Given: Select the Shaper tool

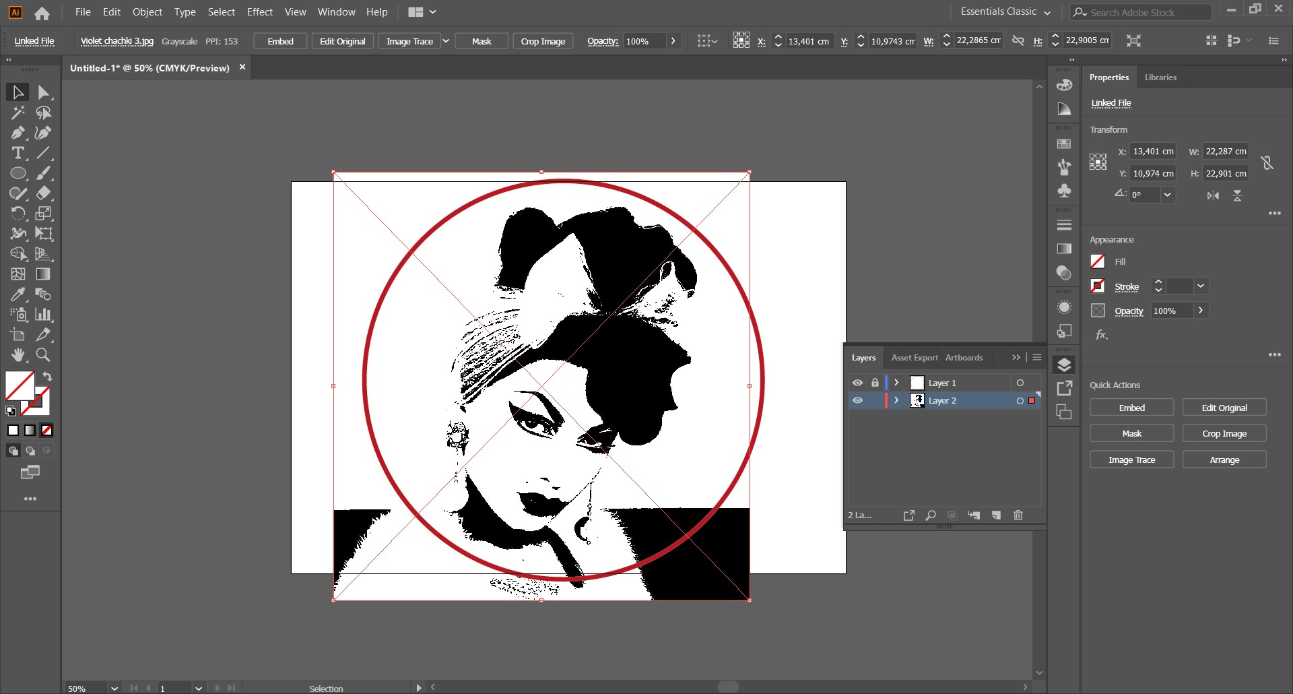Looking at the screenshot, I should pos(18,193).
